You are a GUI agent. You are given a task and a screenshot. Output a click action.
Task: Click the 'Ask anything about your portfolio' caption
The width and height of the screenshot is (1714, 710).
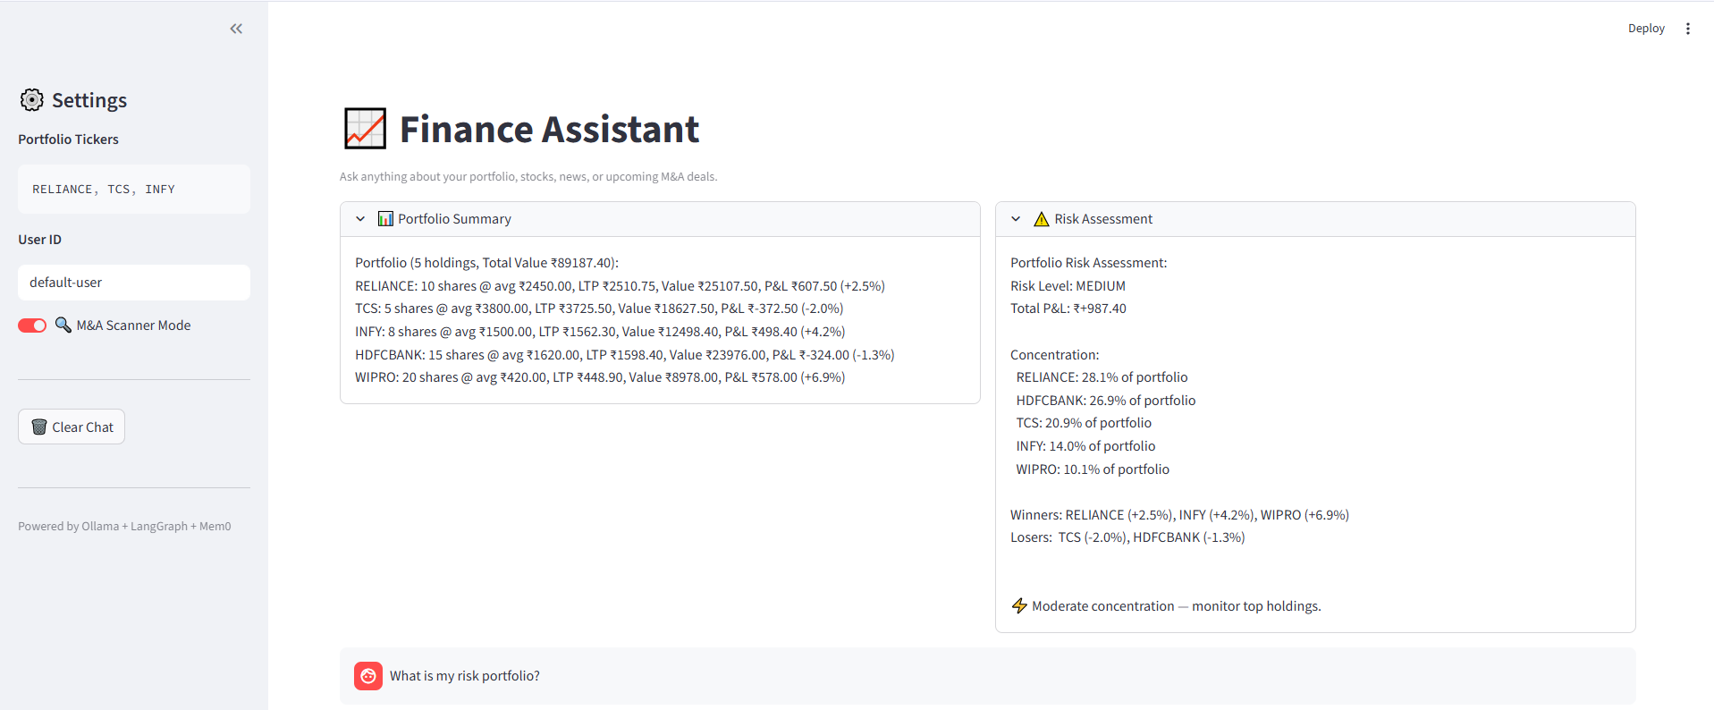click(528, 176)
